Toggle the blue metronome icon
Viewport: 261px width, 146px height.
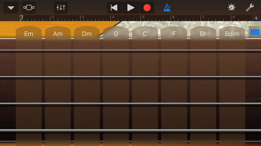tap(167, 8)
